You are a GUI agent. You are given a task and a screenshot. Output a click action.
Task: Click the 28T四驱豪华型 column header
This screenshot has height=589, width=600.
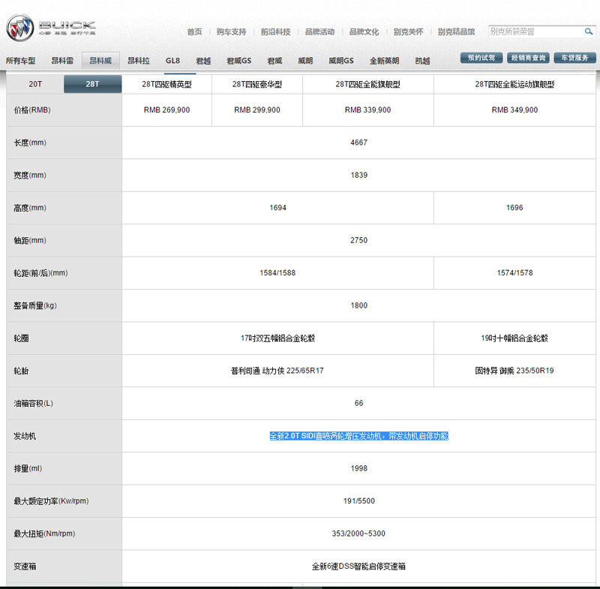pos(257,84)
